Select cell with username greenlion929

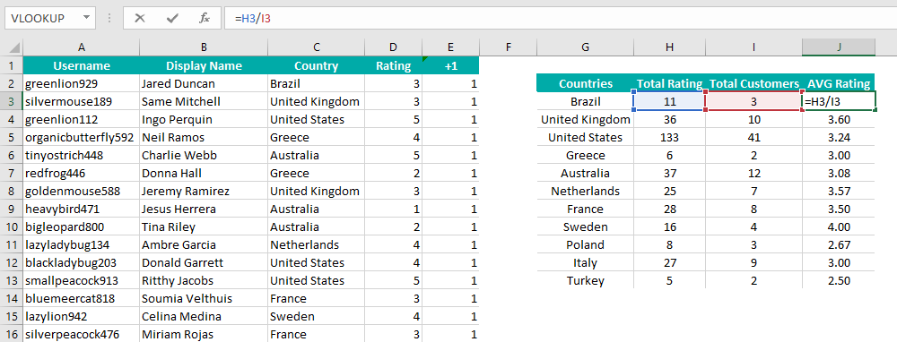82,84
